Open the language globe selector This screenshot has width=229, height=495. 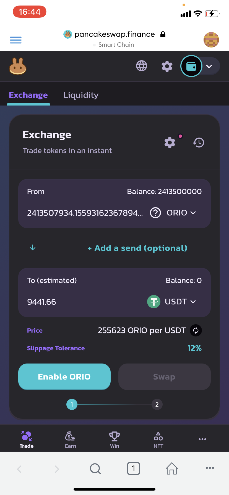click(x=142, y=66)
